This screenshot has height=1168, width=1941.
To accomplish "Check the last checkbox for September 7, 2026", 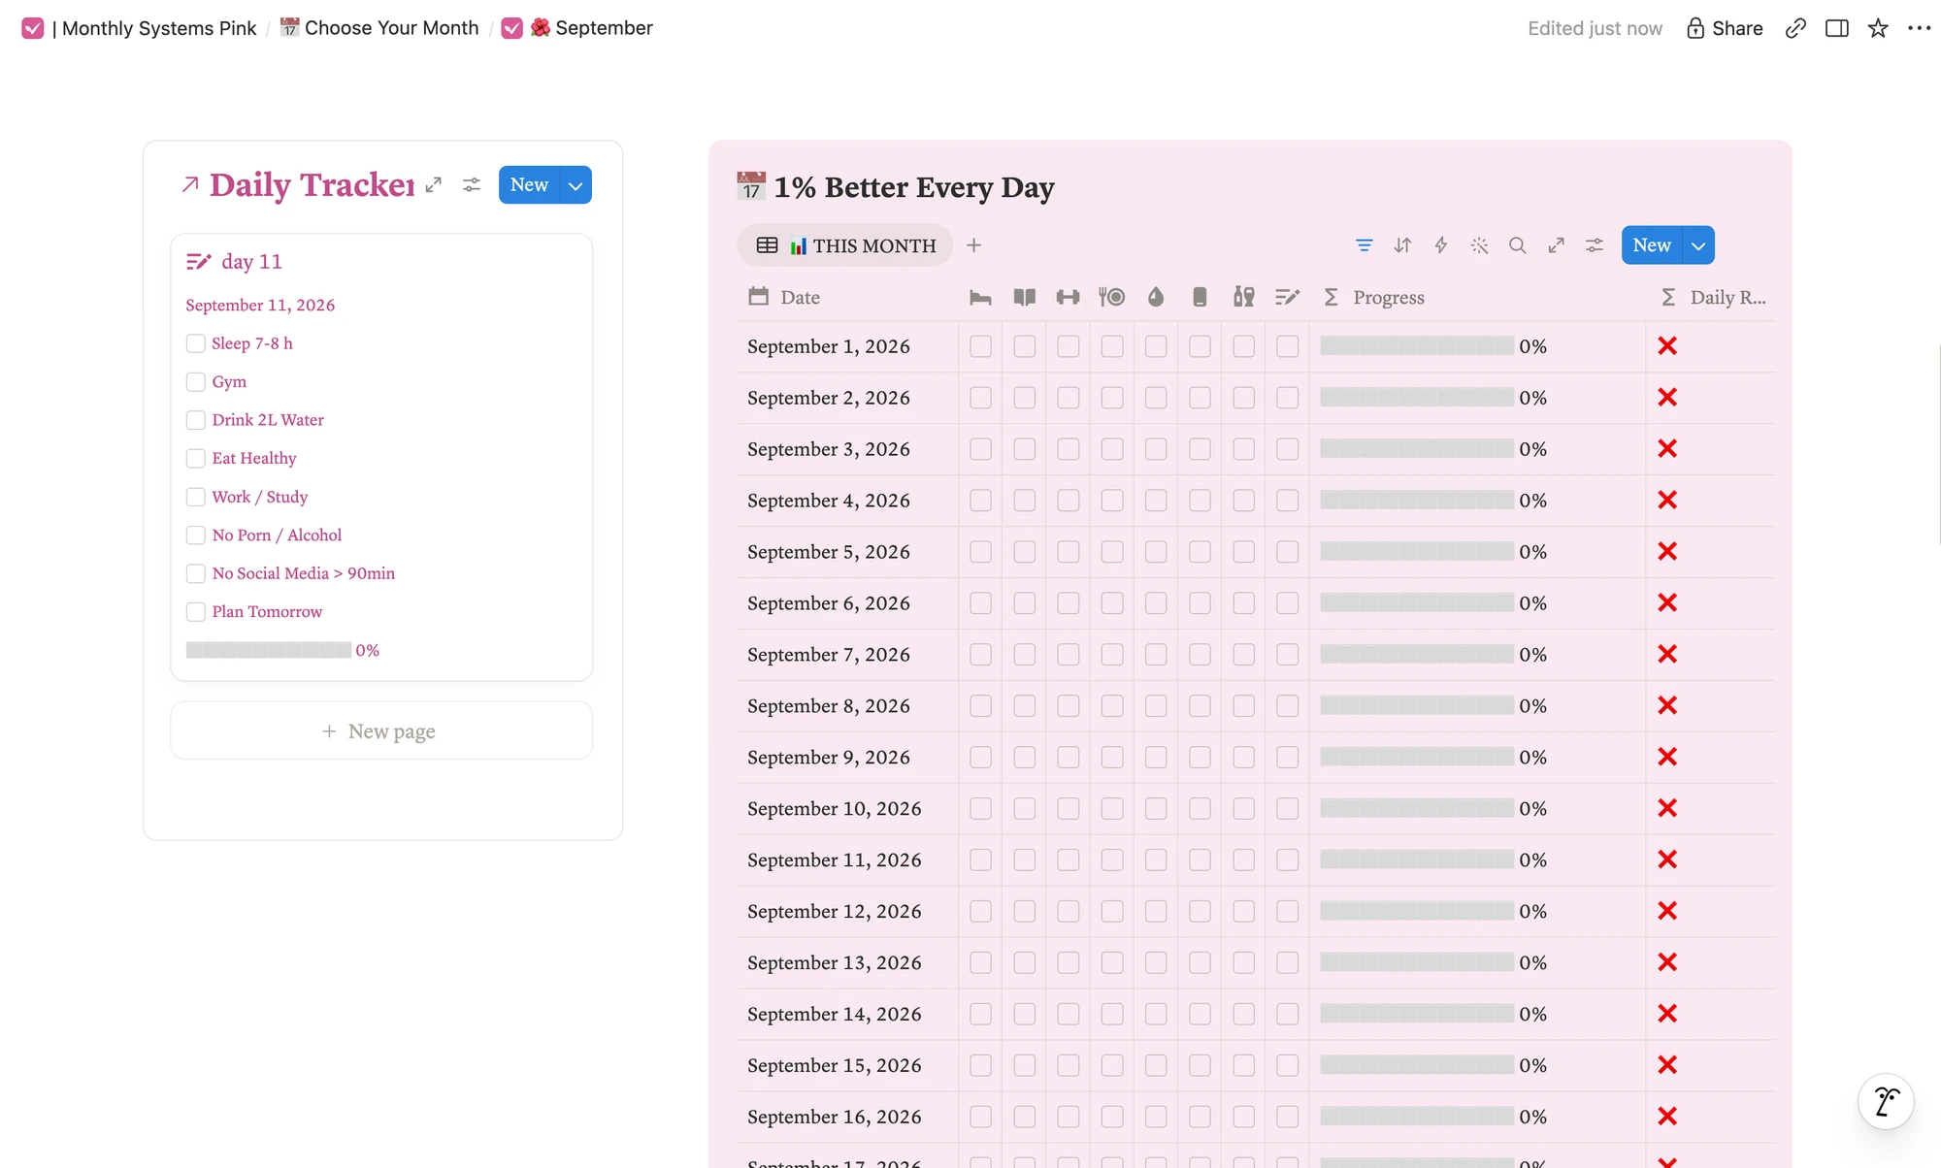I will pyautogui.click(x=1287, y=654).
